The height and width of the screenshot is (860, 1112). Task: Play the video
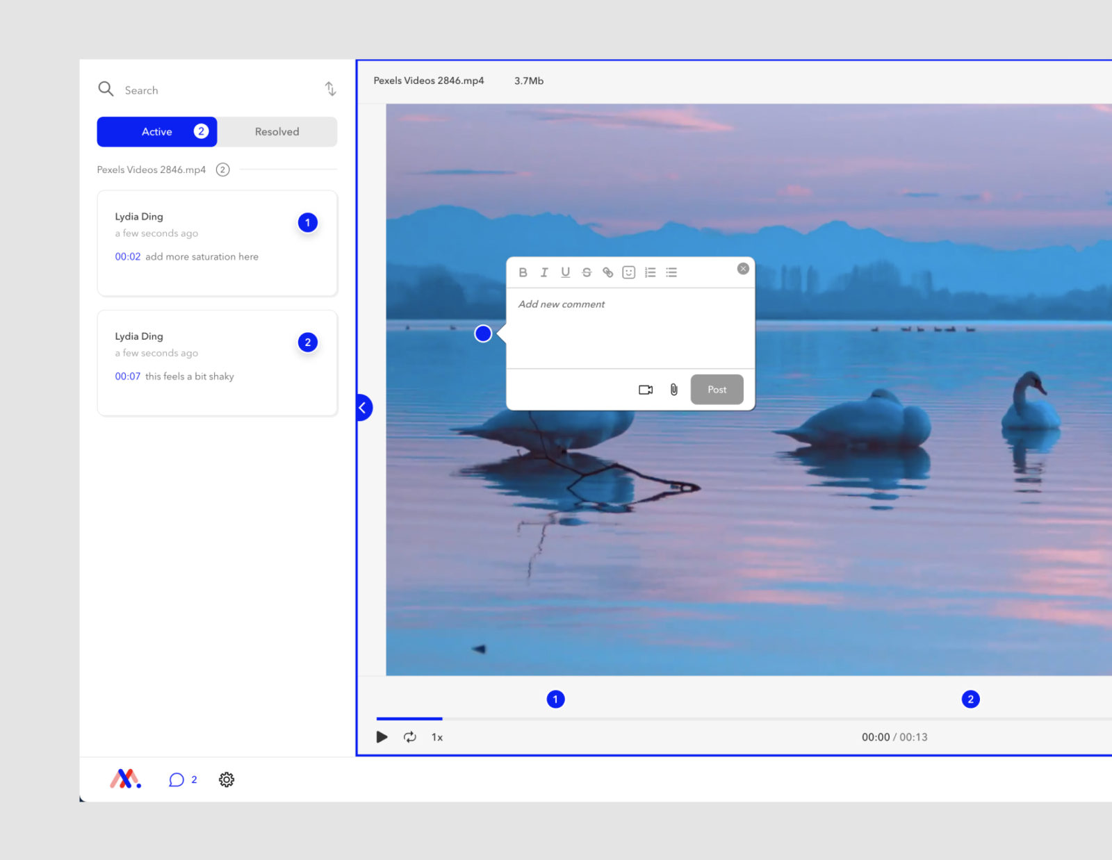point(382,736)
